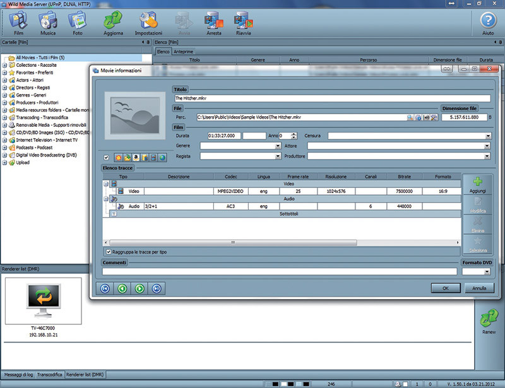Click the Codec column header in track list
This screenshot has width=505, height=388.
pyautogui.click(x=231, y=177)
